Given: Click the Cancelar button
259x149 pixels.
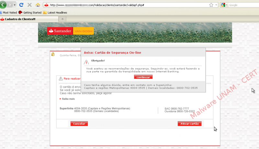Looking at the screenshot, I should tap(79, 123).
